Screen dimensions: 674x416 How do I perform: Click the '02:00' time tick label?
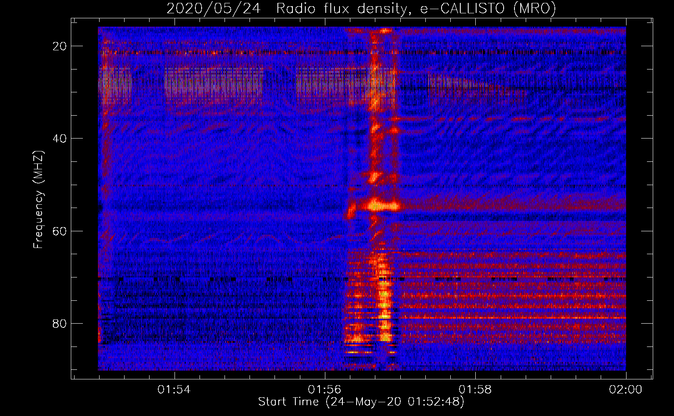coord(626,390)
